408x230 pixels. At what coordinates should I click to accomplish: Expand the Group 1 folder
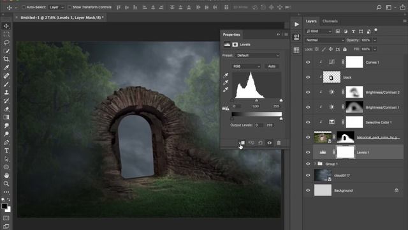[x=315, y=164]
